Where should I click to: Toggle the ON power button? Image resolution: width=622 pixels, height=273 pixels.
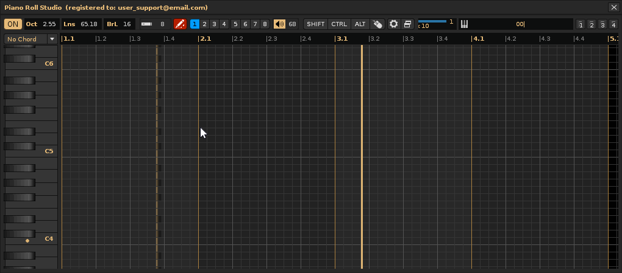coord(13,24)
